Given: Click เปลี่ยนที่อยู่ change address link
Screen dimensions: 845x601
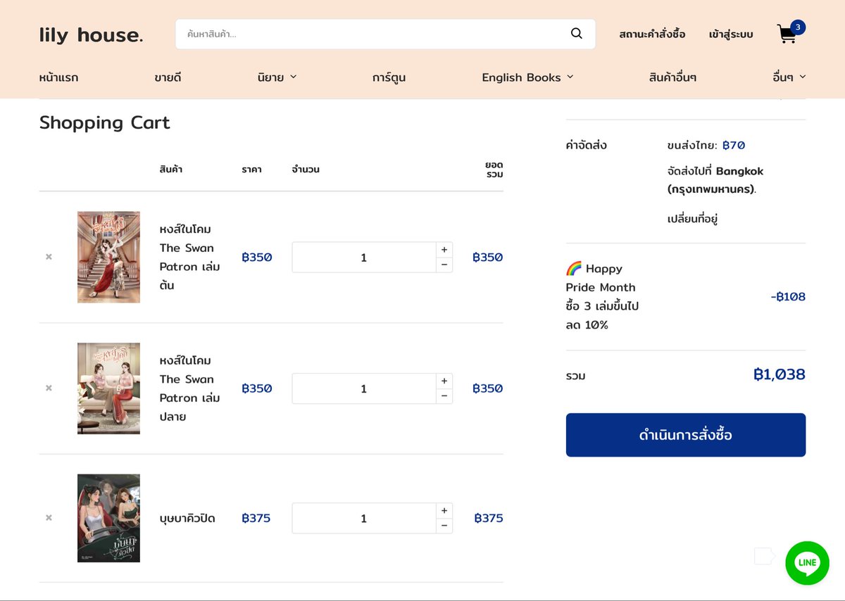Looking at the screenshot, I should [692, 218].
